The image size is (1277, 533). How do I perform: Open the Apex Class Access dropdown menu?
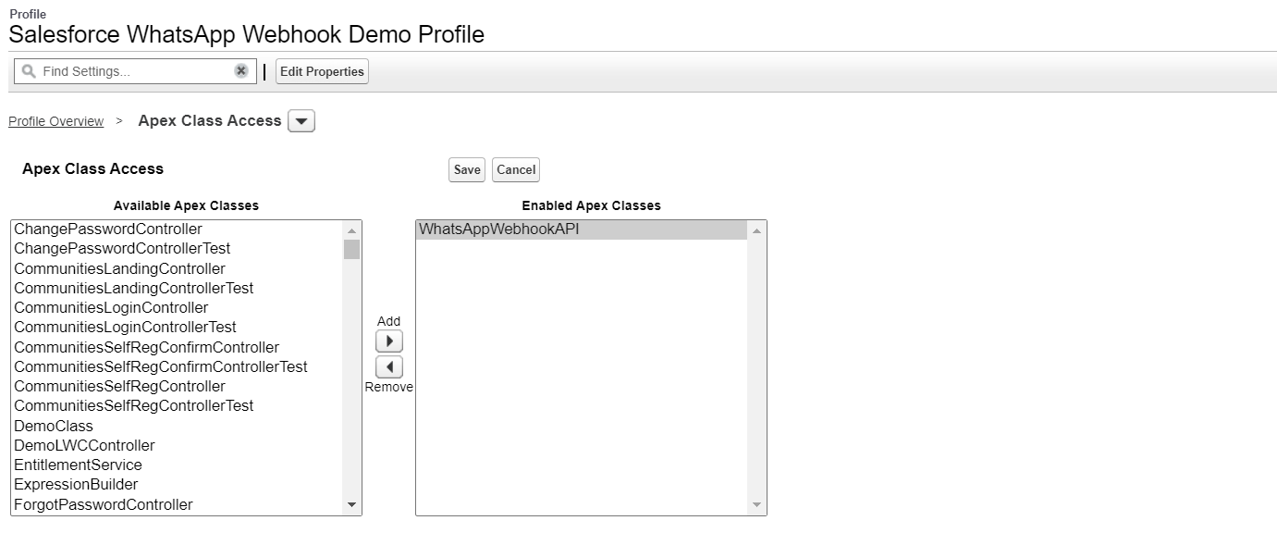[301, 121]
